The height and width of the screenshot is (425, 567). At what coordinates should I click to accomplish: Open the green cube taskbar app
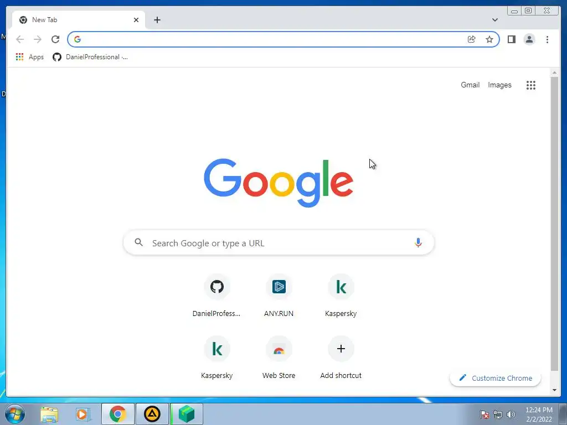[x=186, y=414]
